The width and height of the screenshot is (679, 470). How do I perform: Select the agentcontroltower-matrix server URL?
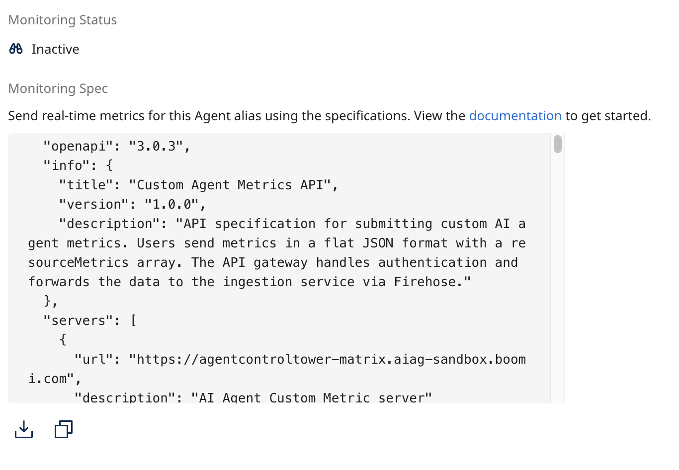tap(328, 359)
